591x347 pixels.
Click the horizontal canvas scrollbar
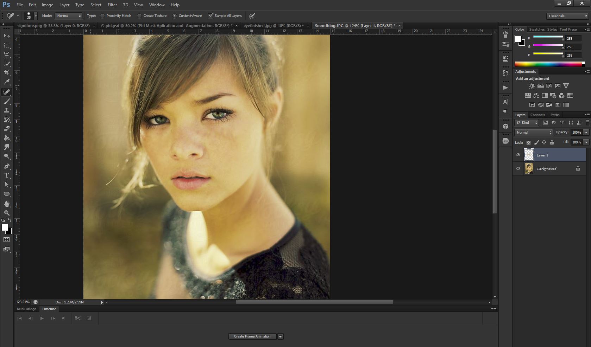[314, 302]
